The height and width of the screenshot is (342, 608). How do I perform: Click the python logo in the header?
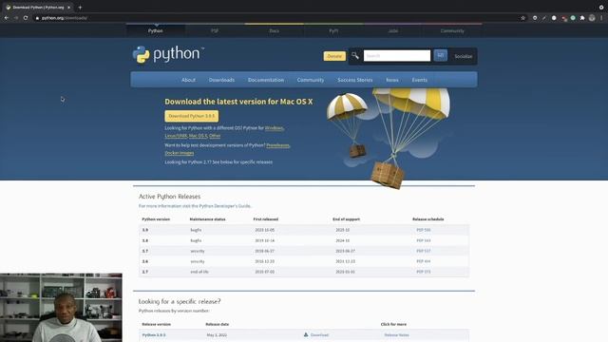[x=168, y=54]
